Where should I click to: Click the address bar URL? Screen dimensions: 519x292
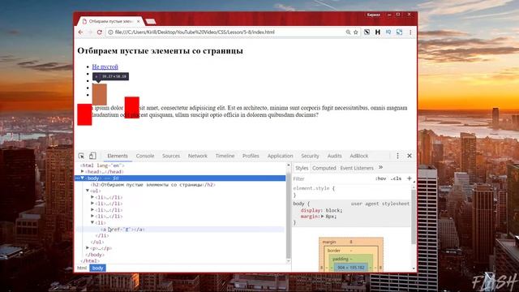coord(195,32)
